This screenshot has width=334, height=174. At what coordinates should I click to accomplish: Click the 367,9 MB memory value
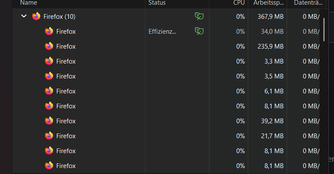coord(270,17)
